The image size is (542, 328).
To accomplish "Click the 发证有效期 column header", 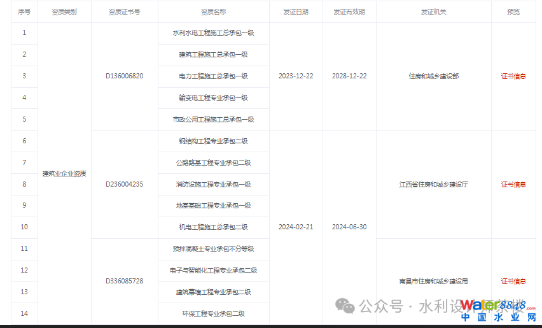I will pos(349,12).
